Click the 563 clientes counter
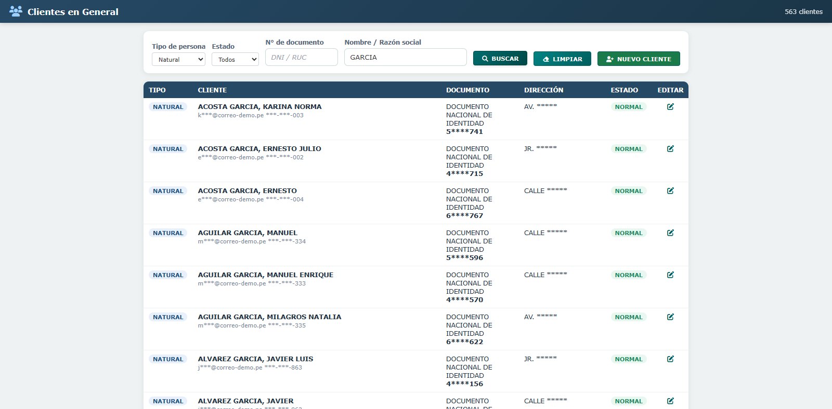Image resolution: width=832 pixels, height=409 pixels. coord(803,11)
